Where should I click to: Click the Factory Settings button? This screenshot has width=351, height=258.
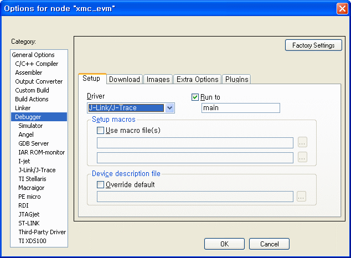313,45
